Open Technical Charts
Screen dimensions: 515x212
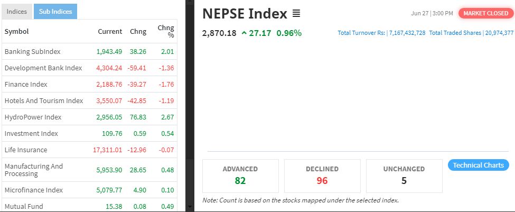click(478, 165)
